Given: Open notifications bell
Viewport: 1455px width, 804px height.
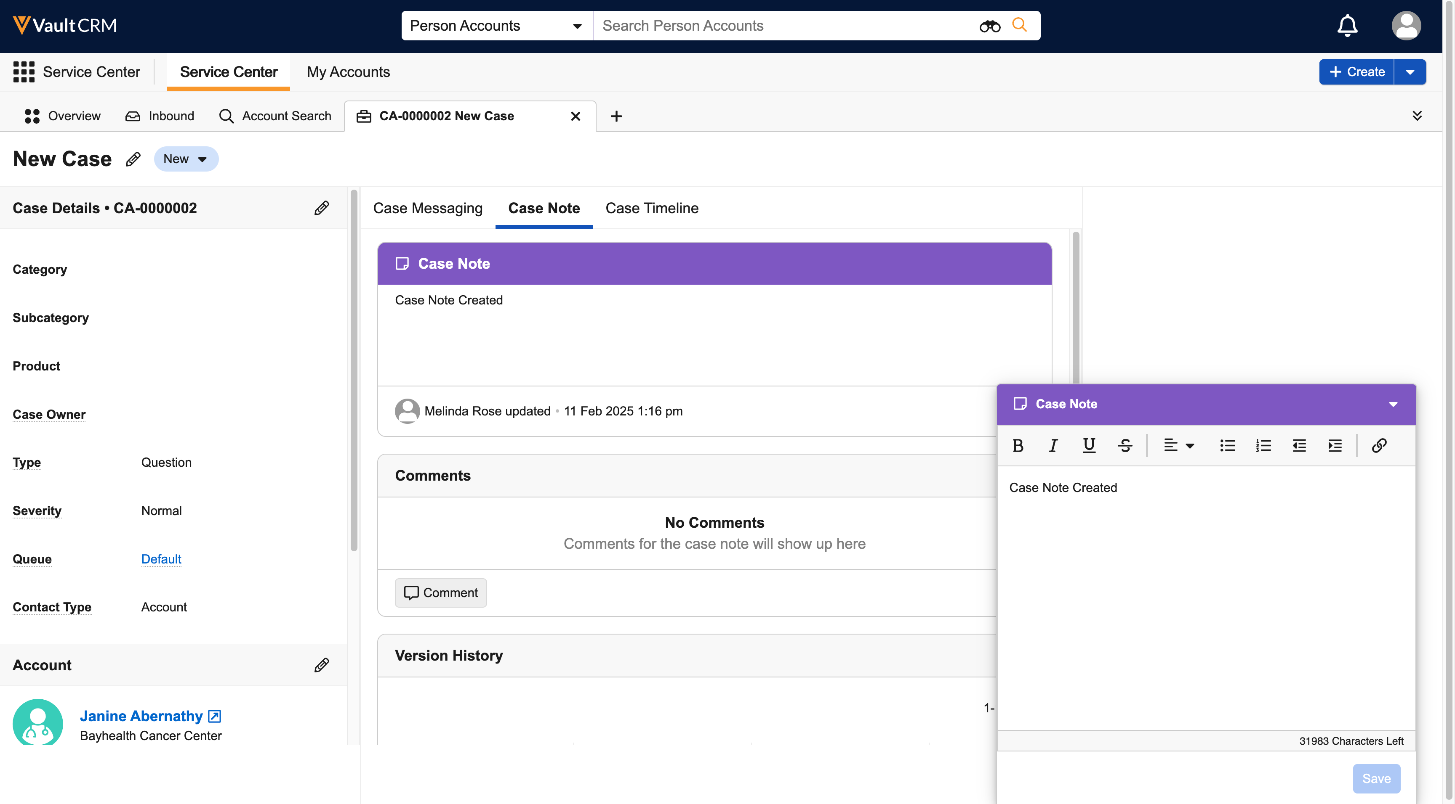Looking at the screenshot, I should [1347, 25].
